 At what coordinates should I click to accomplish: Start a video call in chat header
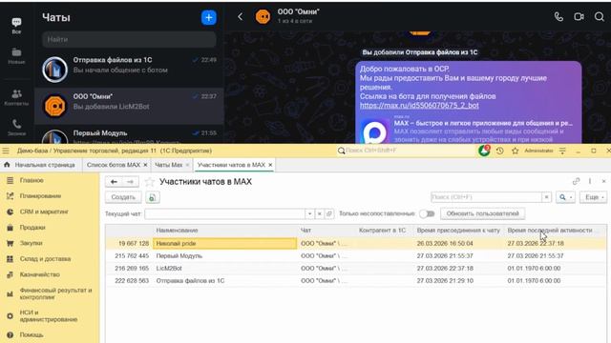pyautogui.click(x=579, y=17)
